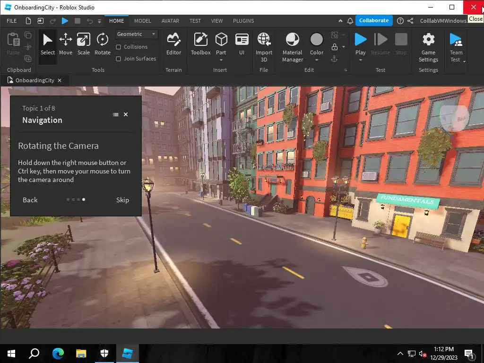Viewport: 484px width, 363px height.
Task: Click the Collaborate button
Action: click(374, 20)
